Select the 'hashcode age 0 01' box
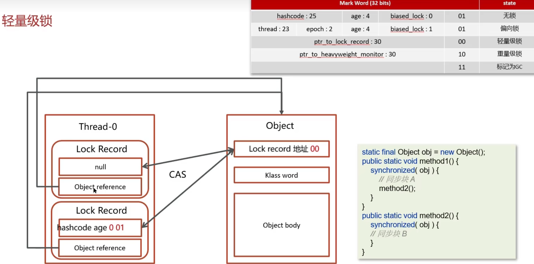 tap(100, 227)
